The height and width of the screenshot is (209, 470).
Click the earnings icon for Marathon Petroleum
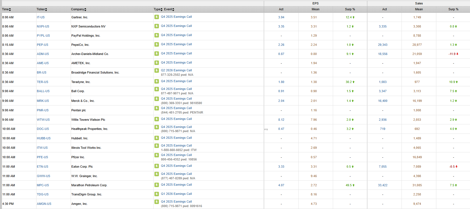(157, 185)
